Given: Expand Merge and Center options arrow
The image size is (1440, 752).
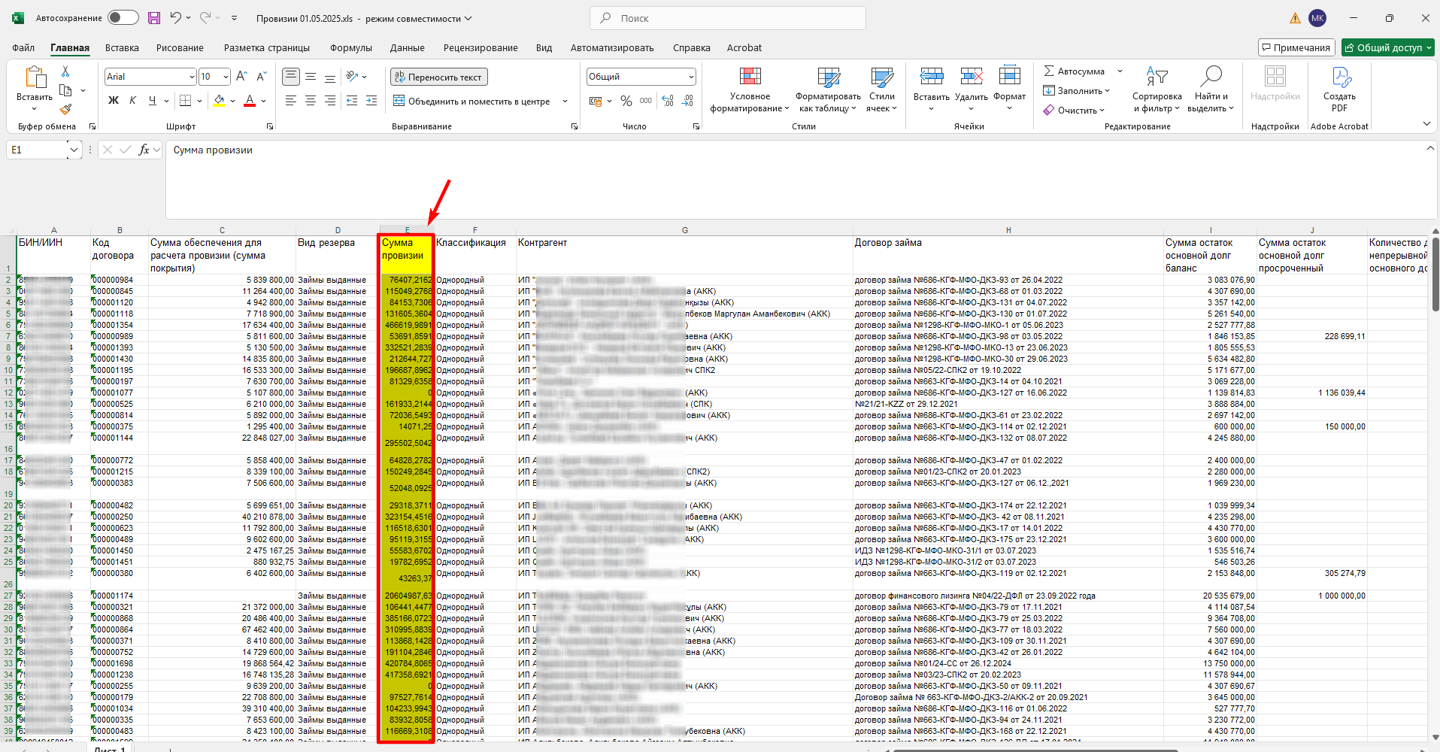Looking at the screenshot, I should (565, 101).
